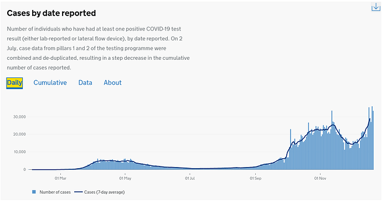
Task: Switch to the Cumulative tab
Action: pos(50,83)
